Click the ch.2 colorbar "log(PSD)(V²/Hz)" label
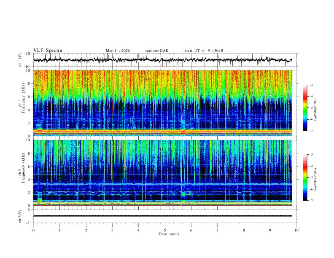Screen dimensions: 334x258 tap(316, 179)
